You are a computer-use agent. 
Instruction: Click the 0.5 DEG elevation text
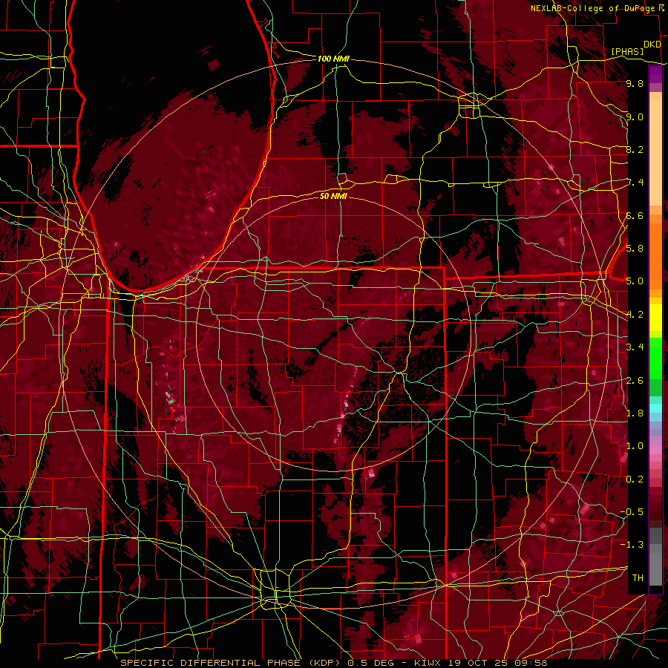coord(370,663)
